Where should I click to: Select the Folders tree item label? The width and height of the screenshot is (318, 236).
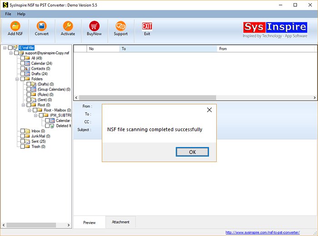[x=37, y=79]
